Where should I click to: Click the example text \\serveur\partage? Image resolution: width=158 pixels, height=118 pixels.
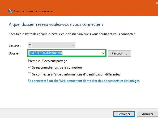click(x=55, y=61)
